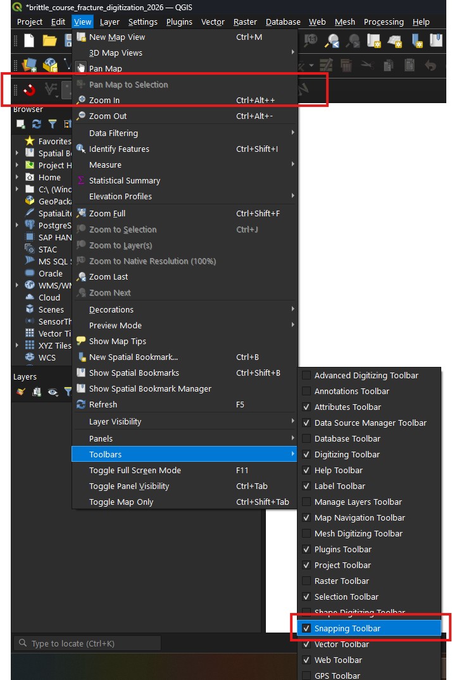Image resolution: width=452 pixels, height=680 pixels.
Task: Filter the Browser panel contents
Action: coord(53,124)
